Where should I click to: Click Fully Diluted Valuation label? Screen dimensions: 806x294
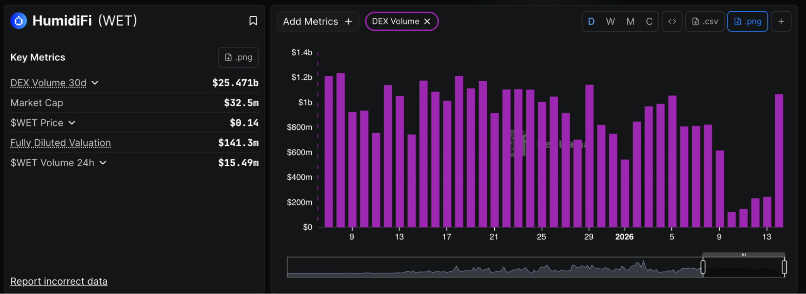point(60,143)
